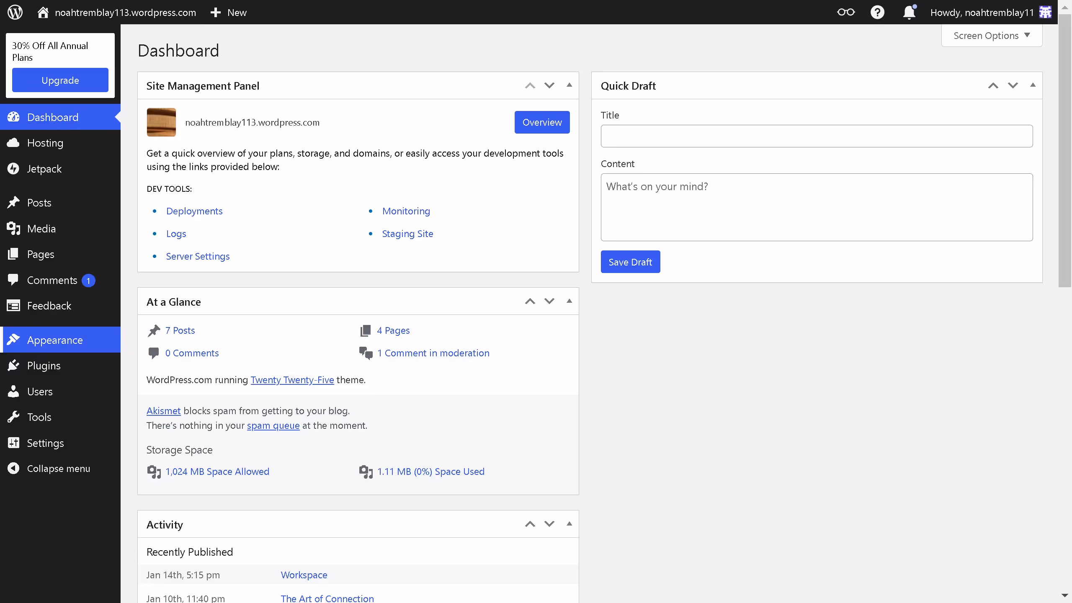Viewport: 1072px width, 603px height.
Task: Open the WordPress logo menu
Action: [15, 12]
